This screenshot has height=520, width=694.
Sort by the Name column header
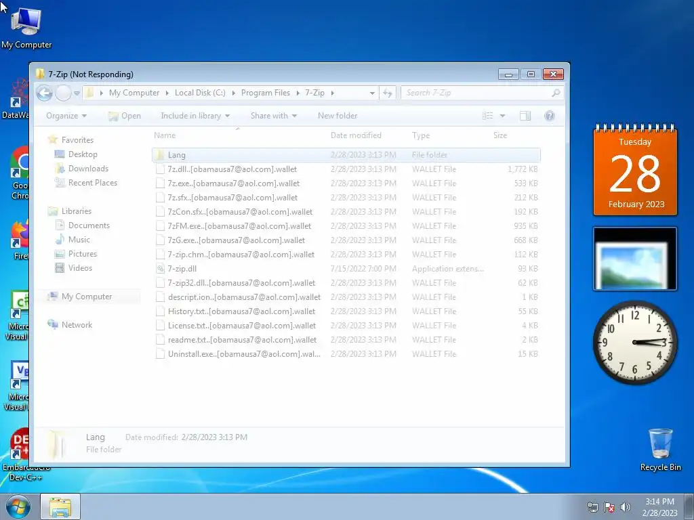[165, 135]
